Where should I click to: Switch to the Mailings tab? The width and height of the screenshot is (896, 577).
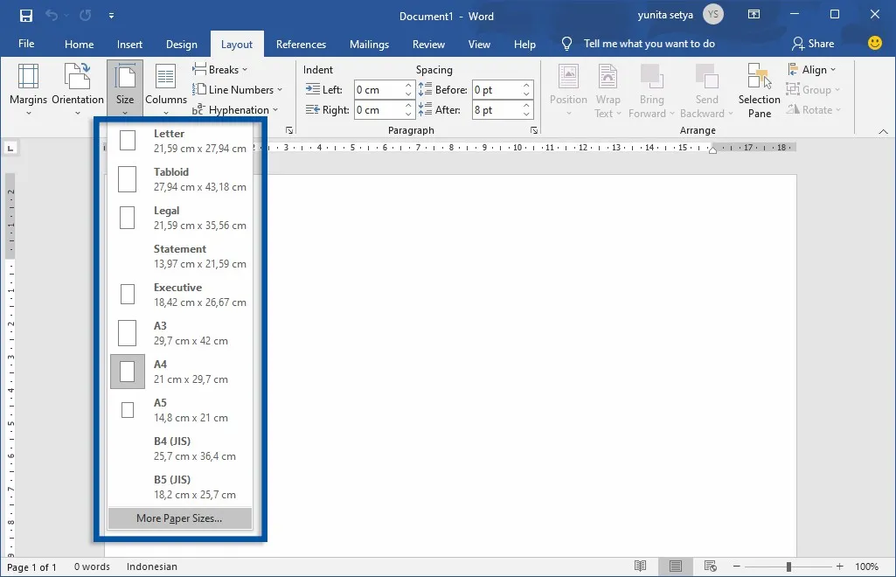[x=369, y=44]
